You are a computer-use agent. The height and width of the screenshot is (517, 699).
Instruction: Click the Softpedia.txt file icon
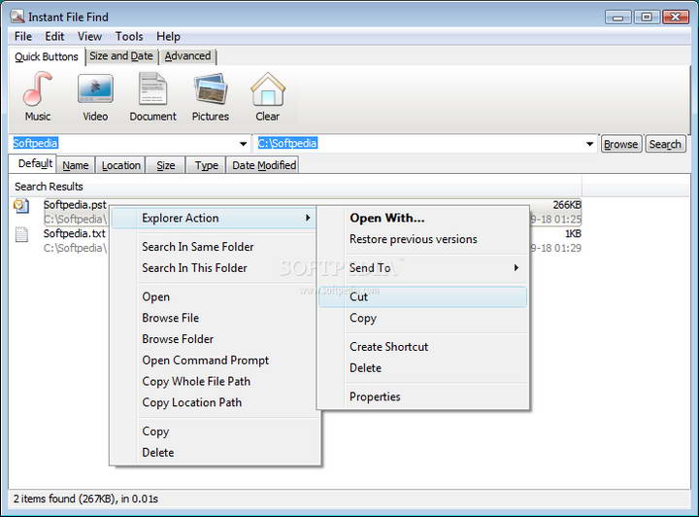click(x=21, y=234)
